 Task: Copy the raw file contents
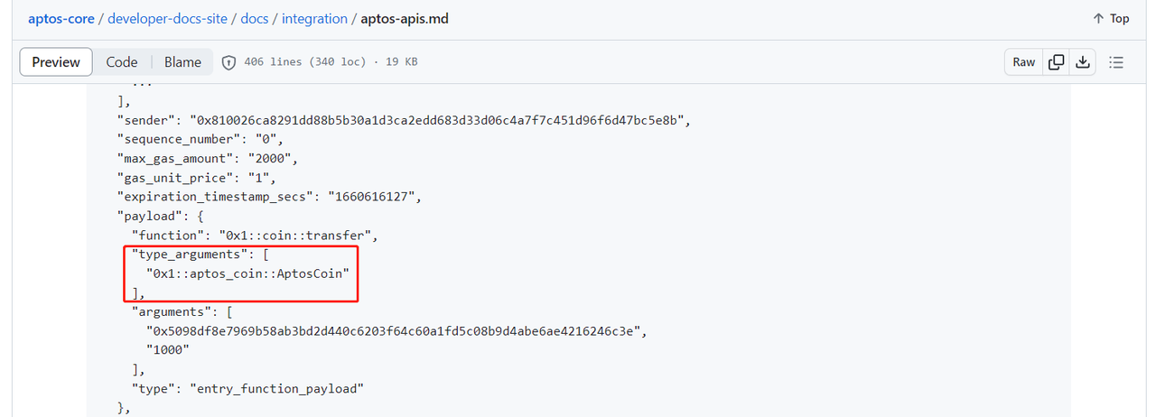pyautogui.click(x=1056, y=62)
